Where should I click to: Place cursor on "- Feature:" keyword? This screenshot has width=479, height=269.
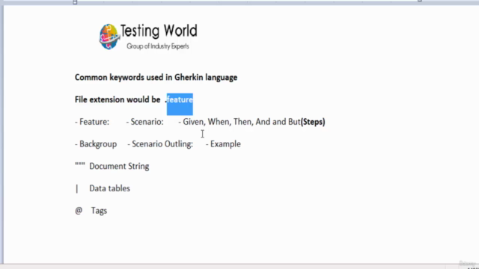92,122
